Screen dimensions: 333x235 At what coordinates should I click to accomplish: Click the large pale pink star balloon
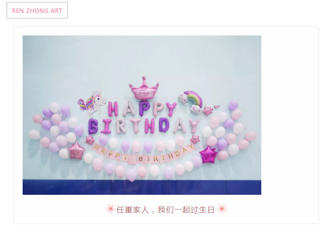[x=76, y=151]
